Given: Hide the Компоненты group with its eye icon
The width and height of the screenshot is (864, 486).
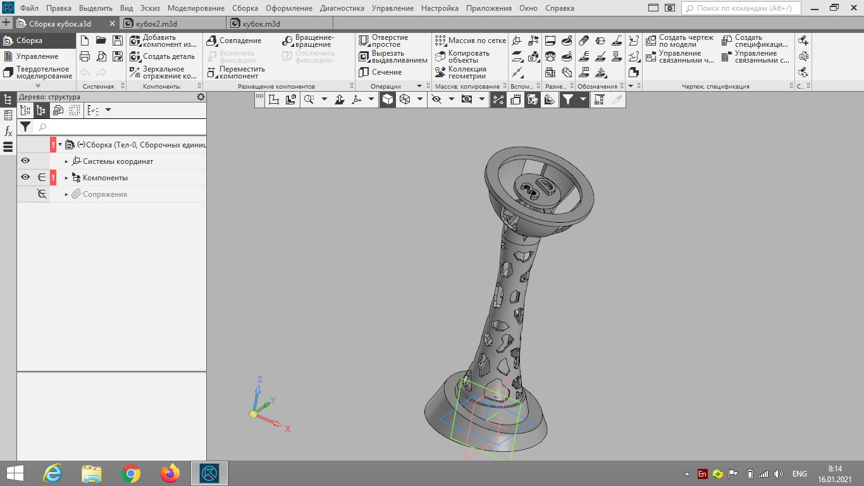Looking at the screenshot, I should tap(25, 177).
